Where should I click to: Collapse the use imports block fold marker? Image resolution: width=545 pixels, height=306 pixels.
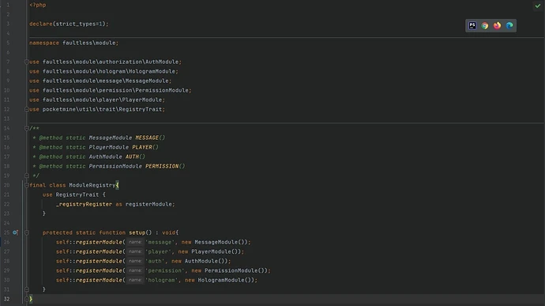point(27,62)
